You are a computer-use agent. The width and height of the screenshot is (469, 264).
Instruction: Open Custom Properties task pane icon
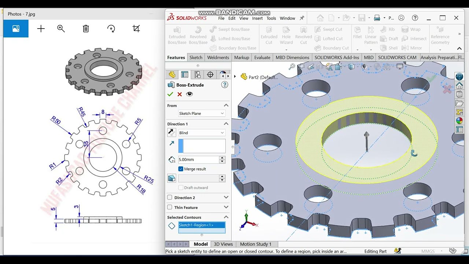click(x=459, y=129)
